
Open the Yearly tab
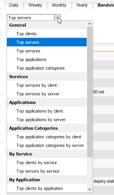tap(82, 5)
